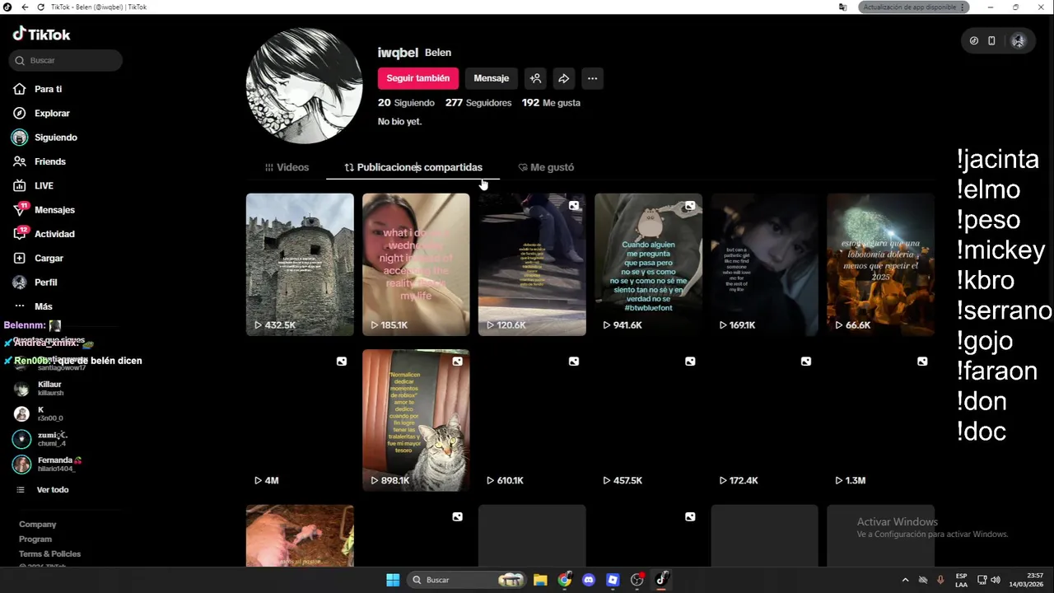Open the post with 172.4K views

[764, 420]
